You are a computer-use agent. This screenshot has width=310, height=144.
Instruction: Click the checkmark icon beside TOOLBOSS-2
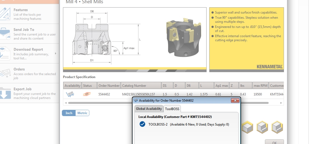pyautogui.click(x=142, y=124)
